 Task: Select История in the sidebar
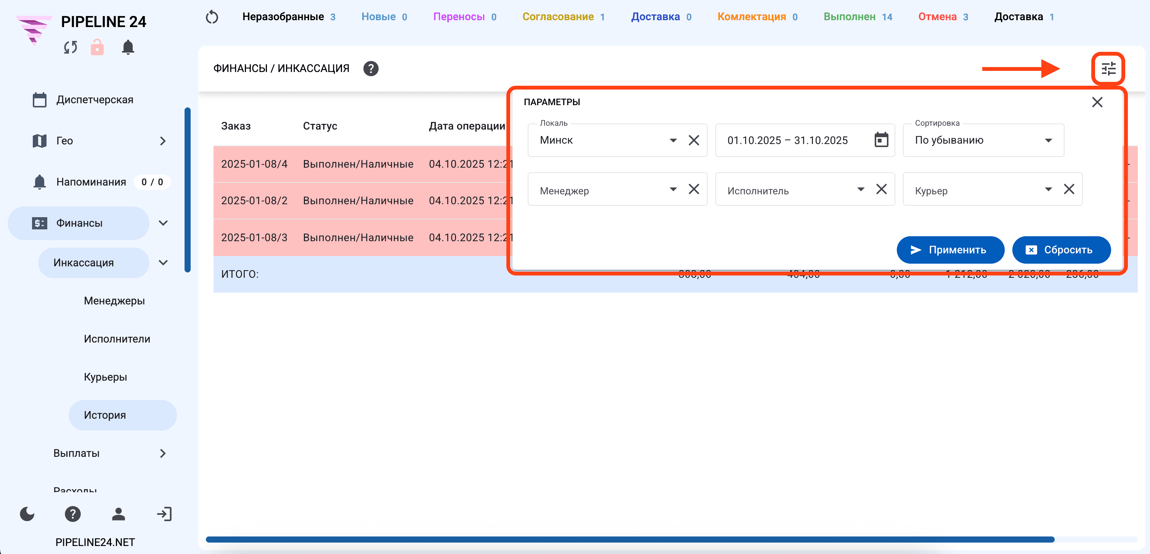tap(122, 415)
